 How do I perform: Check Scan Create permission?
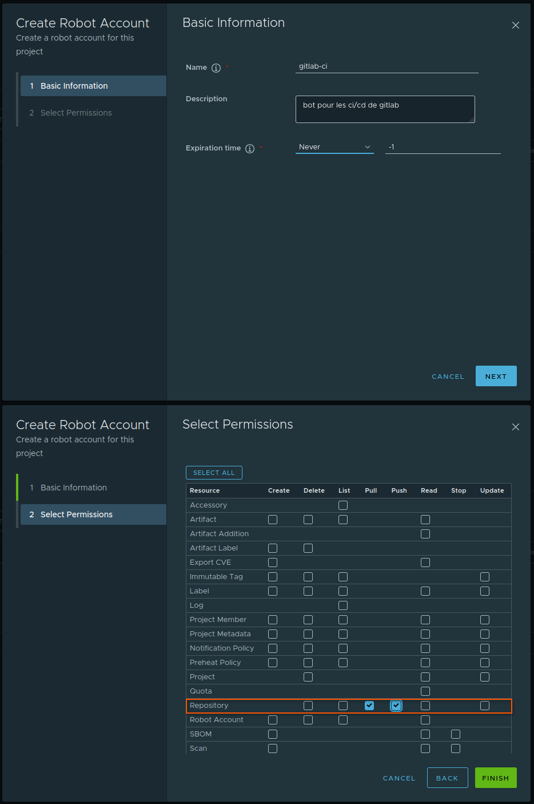(x=273, y=748)
